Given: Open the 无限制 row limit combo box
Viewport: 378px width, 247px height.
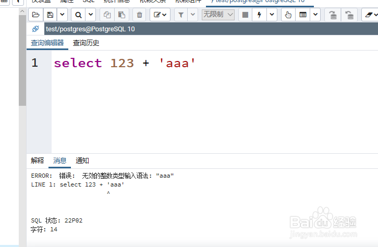Looking at the screenshot, I should tap(218, 15).
